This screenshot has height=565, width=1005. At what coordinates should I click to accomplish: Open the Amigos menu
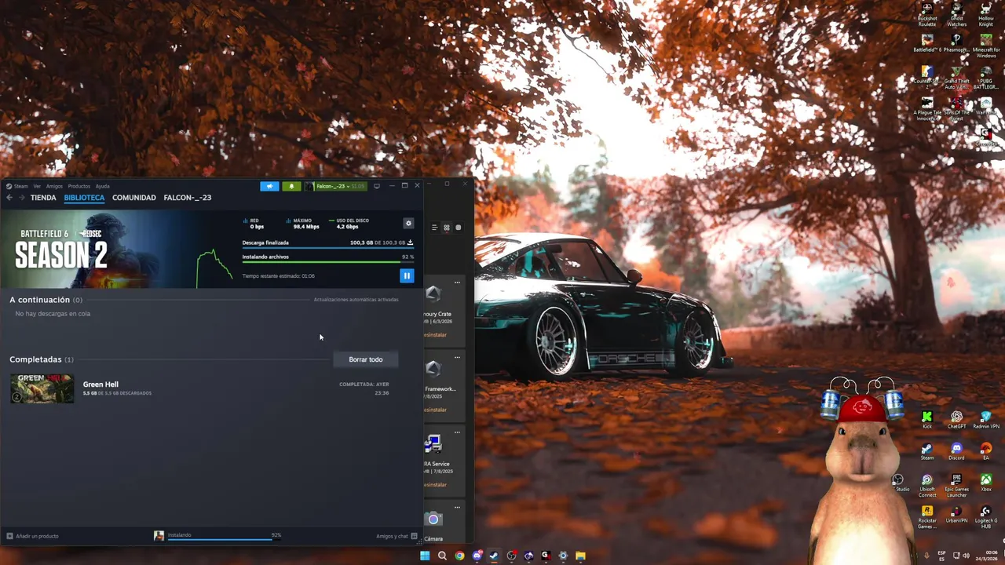(x=54, y=186)
